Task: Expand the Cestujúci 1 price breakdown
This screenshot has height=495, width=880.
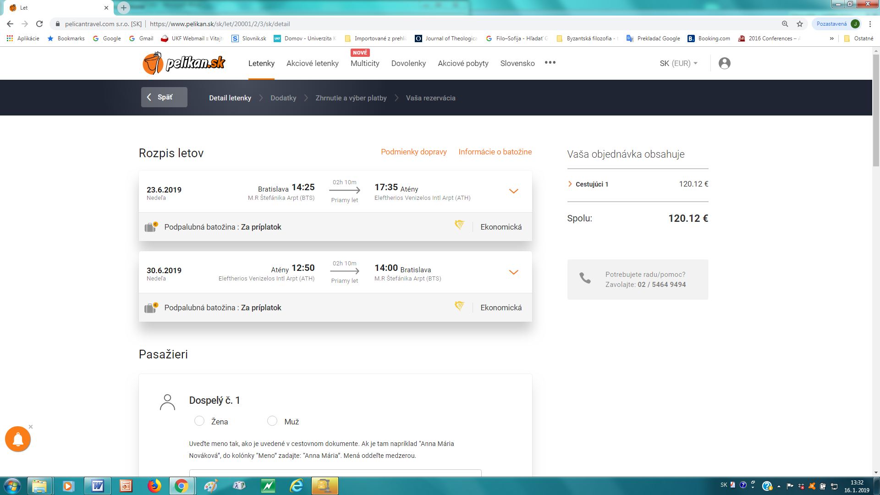Action: (591, 184)
